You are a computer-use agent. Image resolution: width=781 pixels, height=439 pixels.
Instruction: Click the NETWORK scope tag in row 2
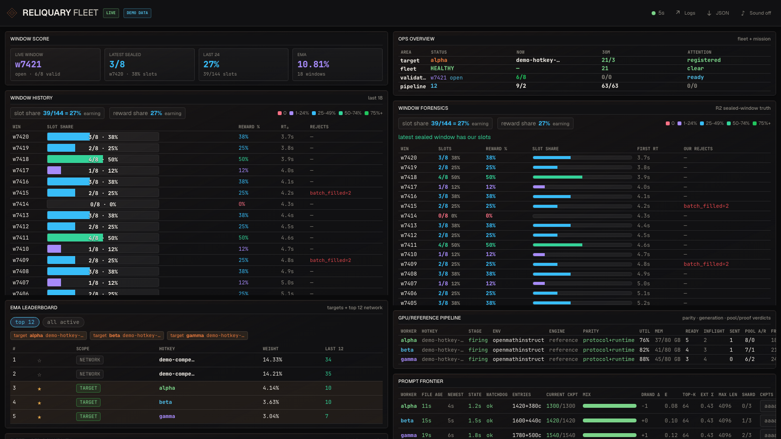(90, 374)
